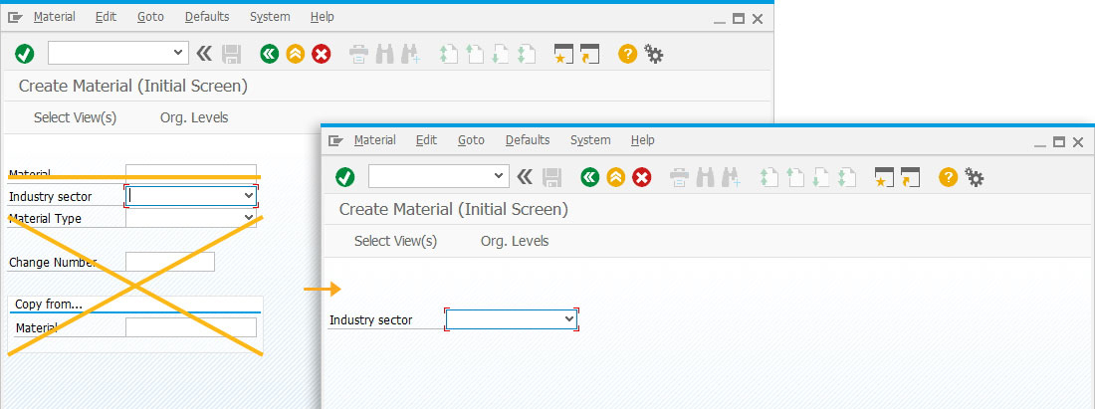The image size is (1095, 409).
Task: Click the green Back icon in the front window
Action: point(590,177)
